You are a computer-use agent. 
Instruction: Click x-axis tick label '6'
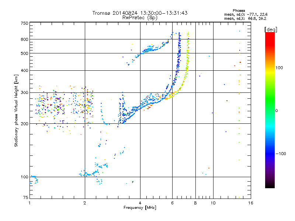click(x=172, y=203)
